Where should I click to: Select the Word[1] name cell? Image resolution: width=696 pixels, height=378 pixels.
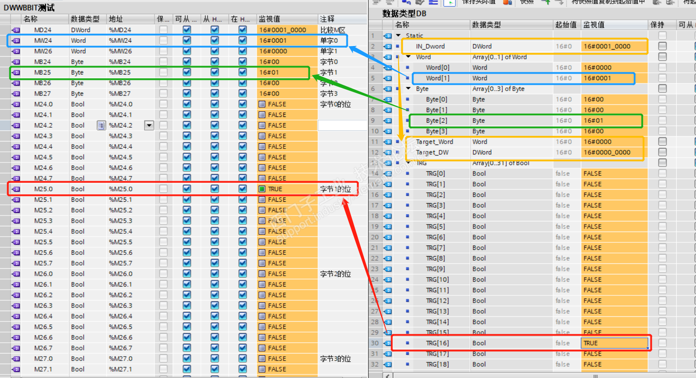(438, 78)
